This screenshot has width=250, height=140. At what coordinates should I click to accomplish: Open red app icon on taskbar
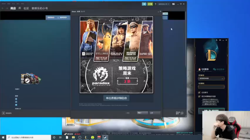(99, 137)
